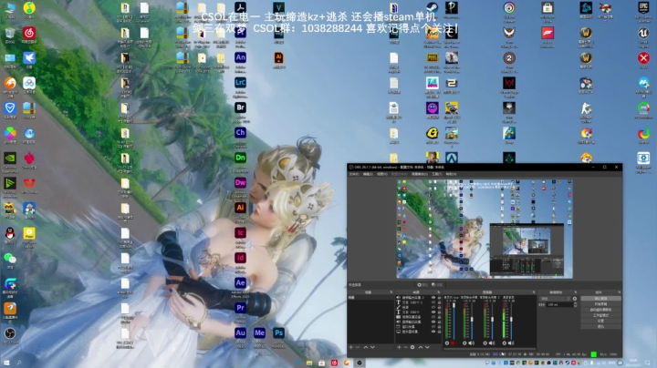Open the WeChat desktop shortcut
Viewport: 657px width, 368px height.
click(10, 259)
